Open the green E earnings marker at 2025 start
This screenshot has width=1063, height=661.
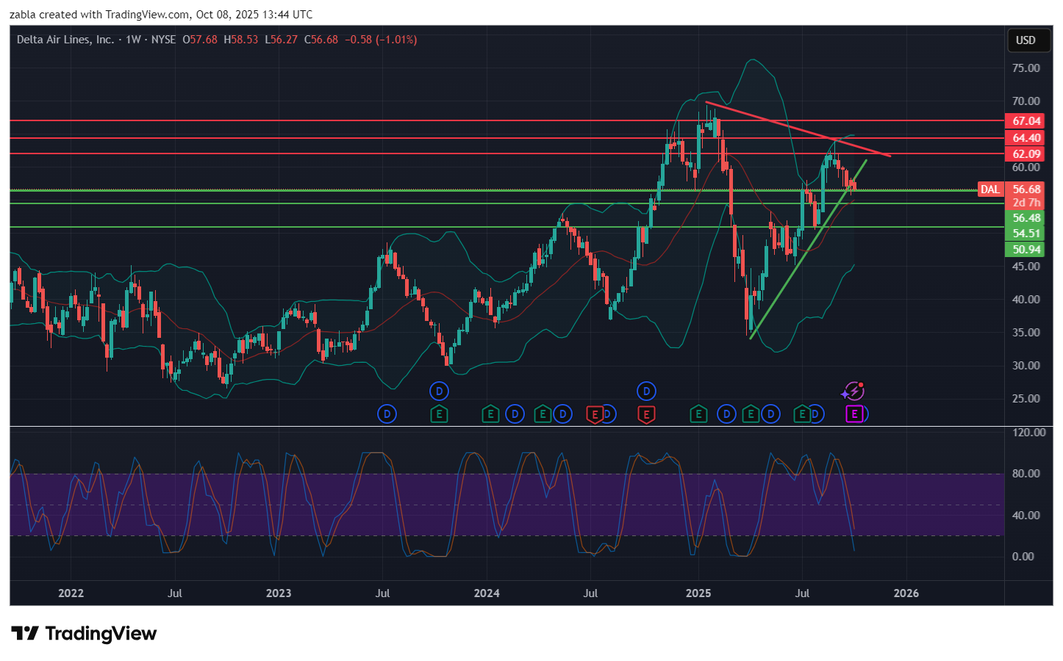[698, 414]
